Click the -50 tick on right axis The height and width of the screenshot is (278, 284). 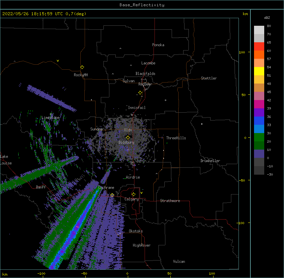tap(242, 180)
